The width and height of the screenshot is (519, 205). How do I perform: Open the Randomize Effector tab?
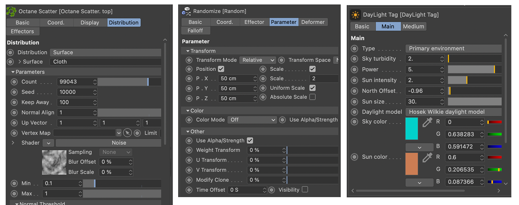(254, 22)
